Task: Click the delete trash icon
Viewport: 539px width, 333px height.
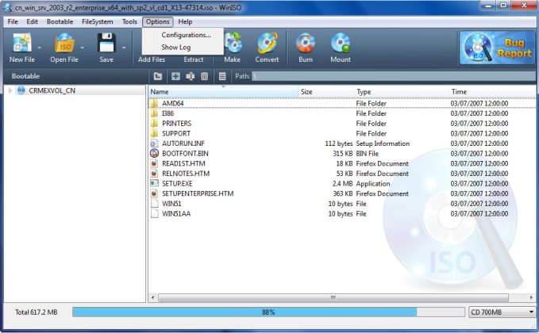Action: pyautogui.click(x=205, y=76)
